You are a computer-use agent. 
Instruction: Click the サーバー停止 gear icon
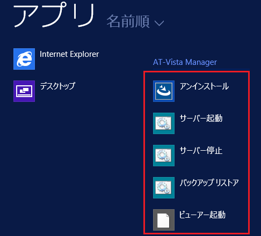164,156
